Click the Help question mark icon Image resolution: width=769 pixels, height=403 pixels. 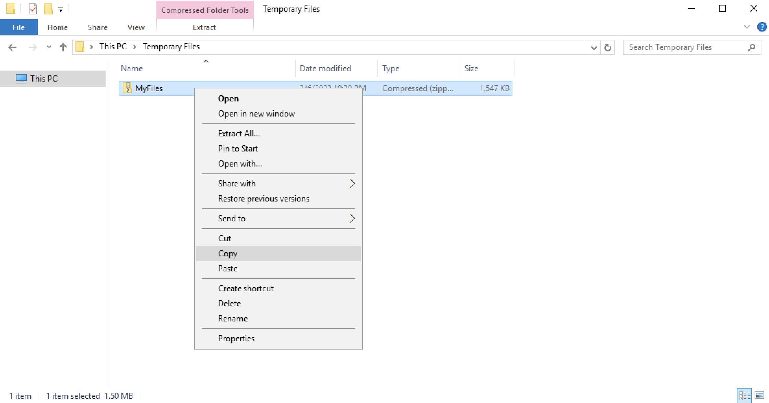click(x=762, y=27)
